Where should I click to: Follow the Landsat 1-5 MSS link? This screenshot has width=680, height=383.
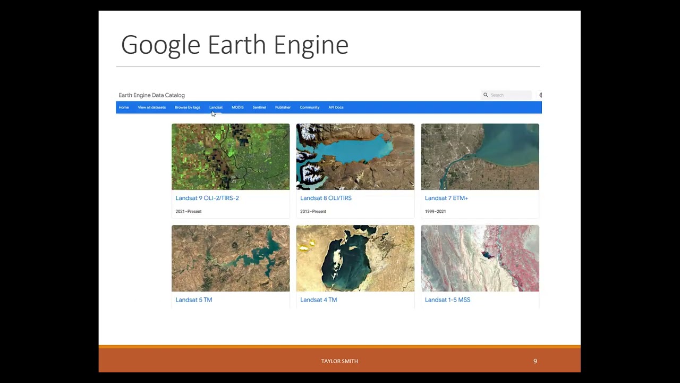(447, 300)
